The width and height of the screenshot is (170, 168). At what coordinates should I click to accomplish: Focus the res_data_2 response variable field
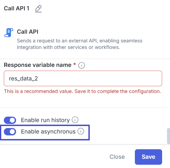[83, 79]
